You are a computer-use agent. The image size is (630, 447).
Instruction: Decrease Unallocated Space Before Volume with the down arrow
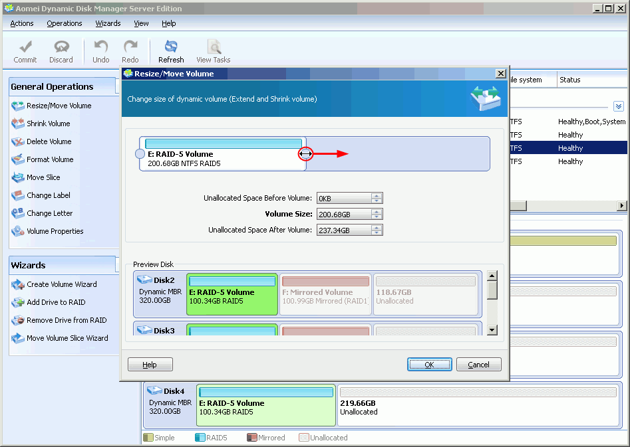coord(377,201)
